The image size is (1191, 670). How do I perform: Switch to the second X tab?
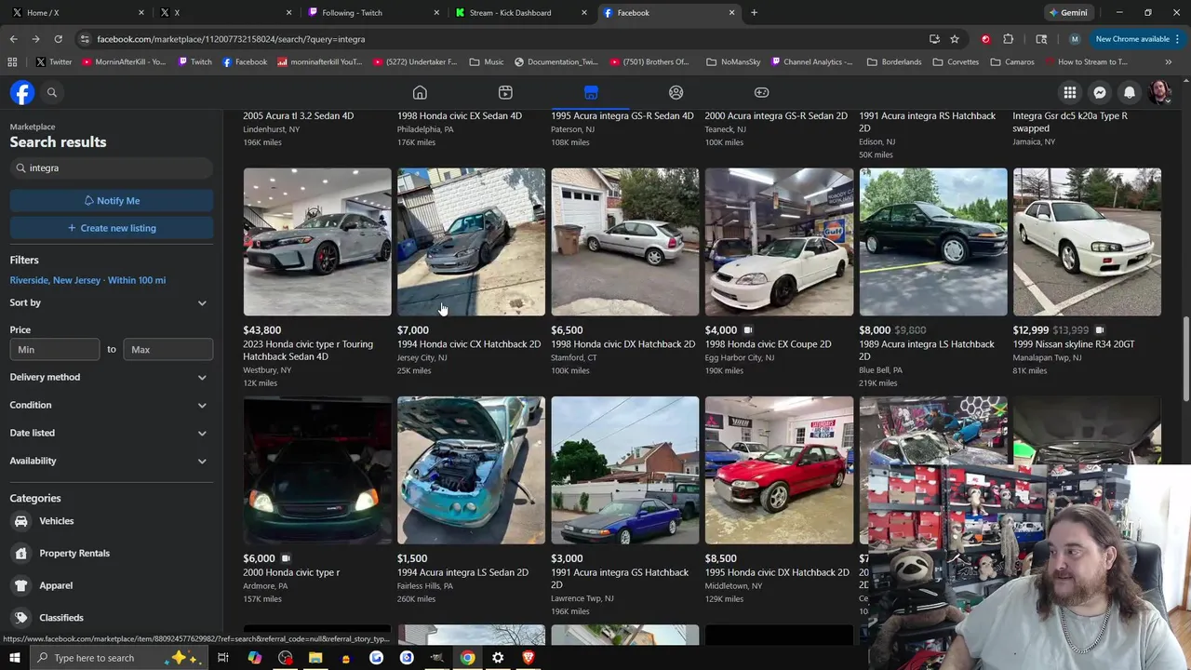point(223,13)
